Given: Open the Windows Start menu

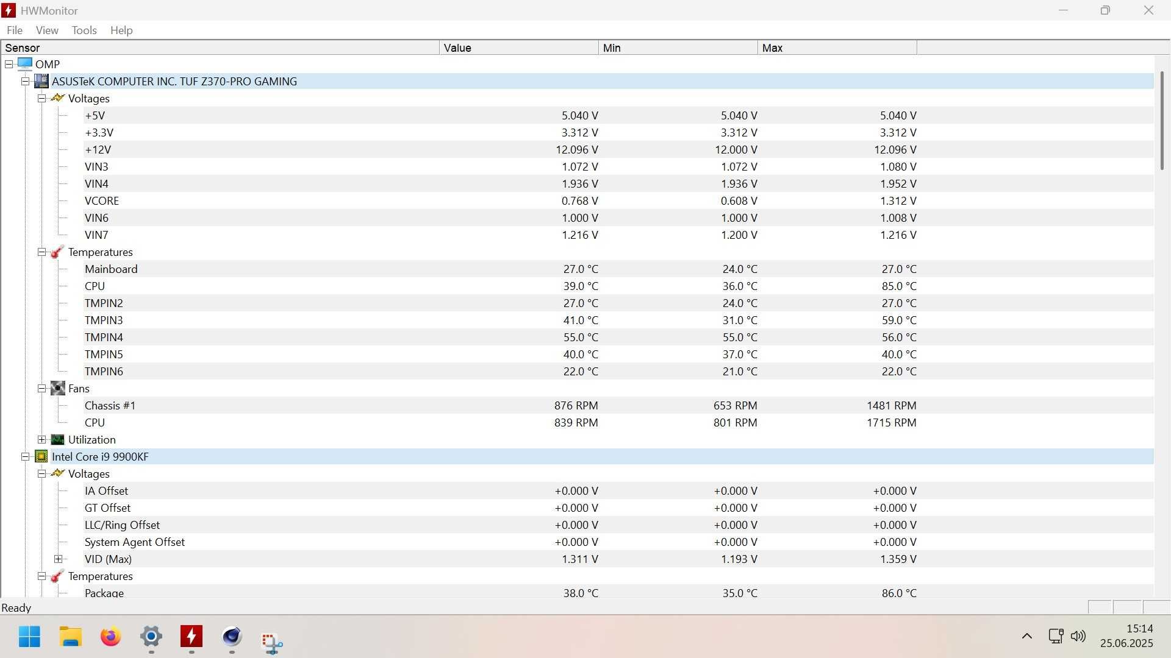Looking at the screenshot, I should [x=29, y=637].
